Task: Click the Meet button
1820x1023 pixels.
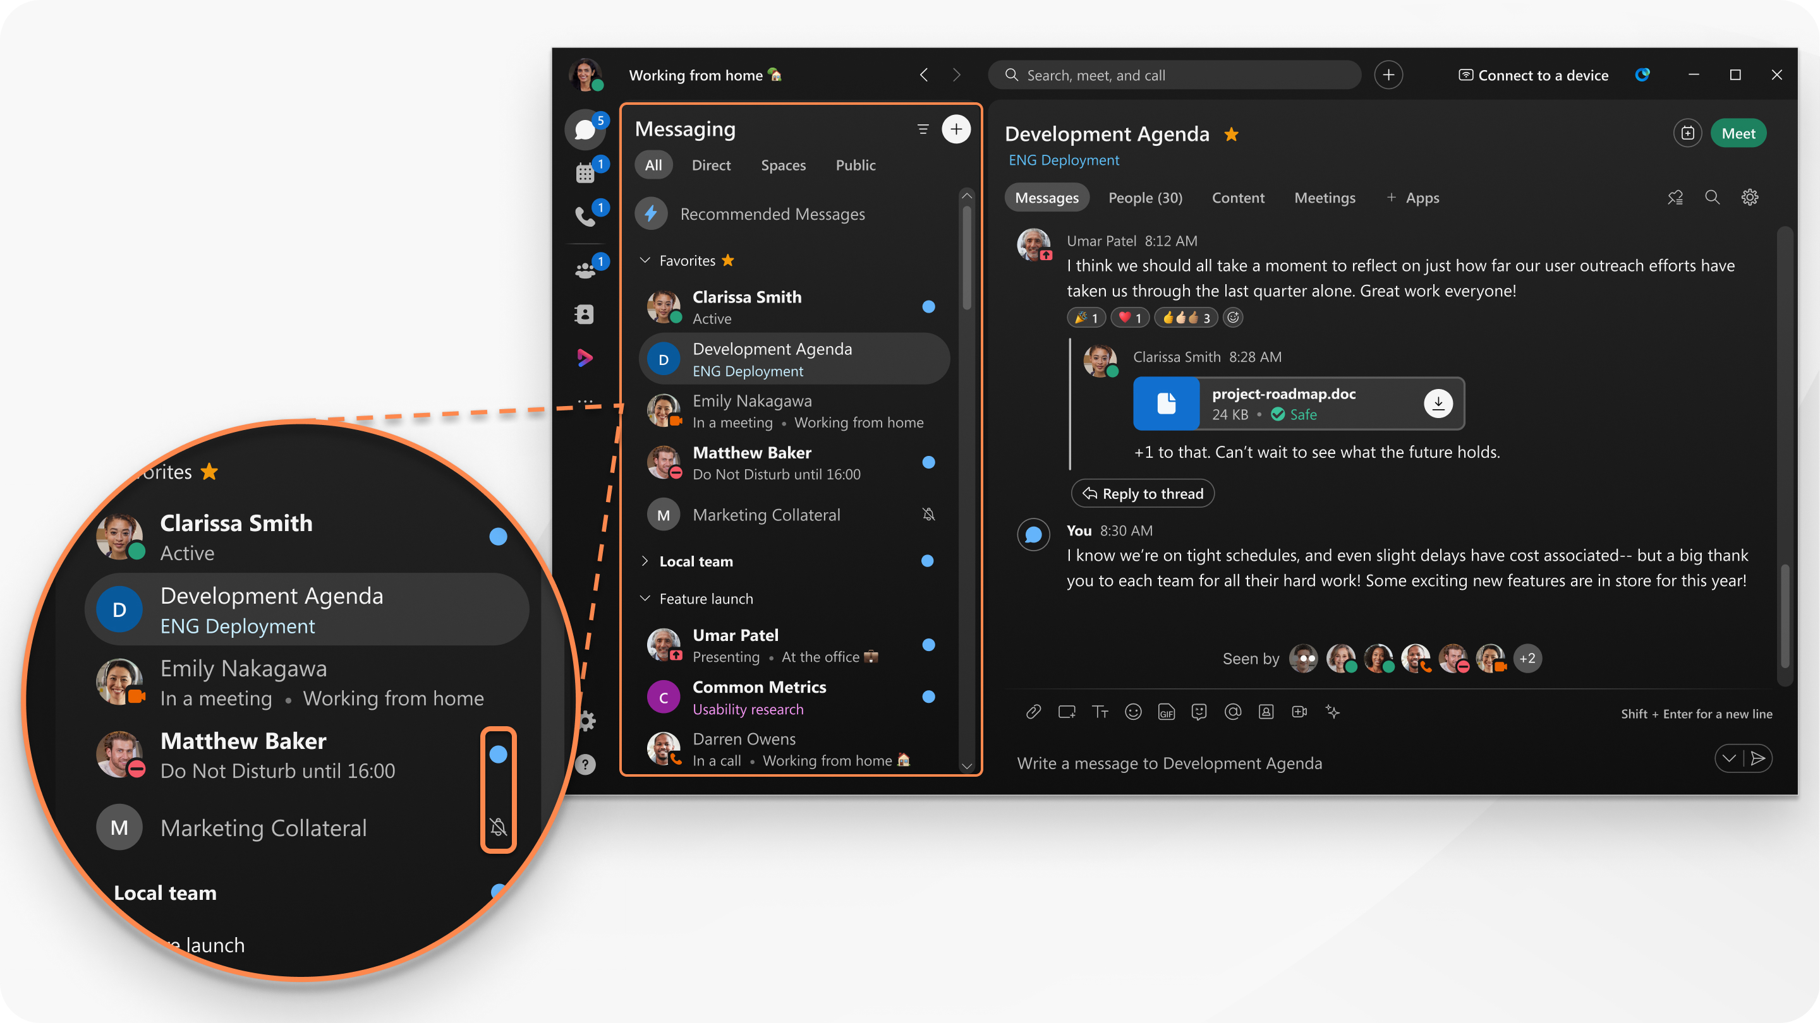Action: coord(1738,133)
